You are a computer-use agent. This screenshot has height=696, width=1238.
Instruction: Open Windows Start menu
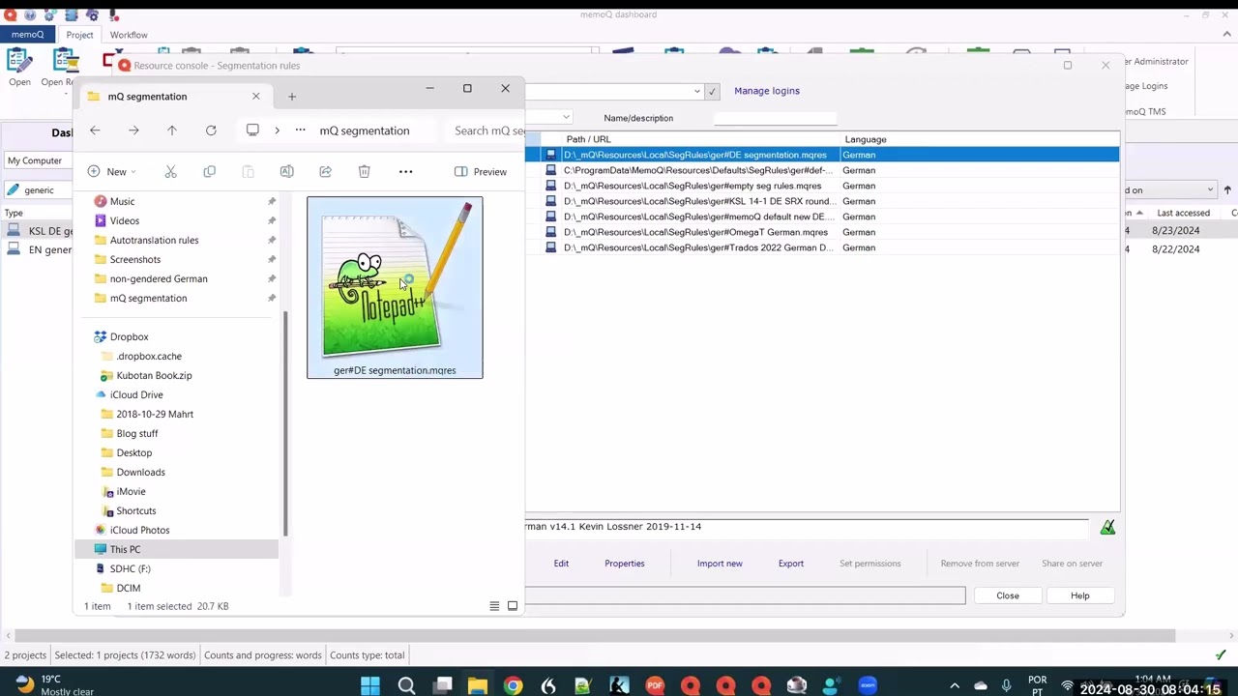(370, 685)
